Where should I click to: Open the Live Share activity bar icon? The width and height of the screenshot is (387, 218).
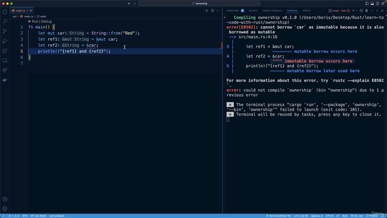click(x=5, y=70)
